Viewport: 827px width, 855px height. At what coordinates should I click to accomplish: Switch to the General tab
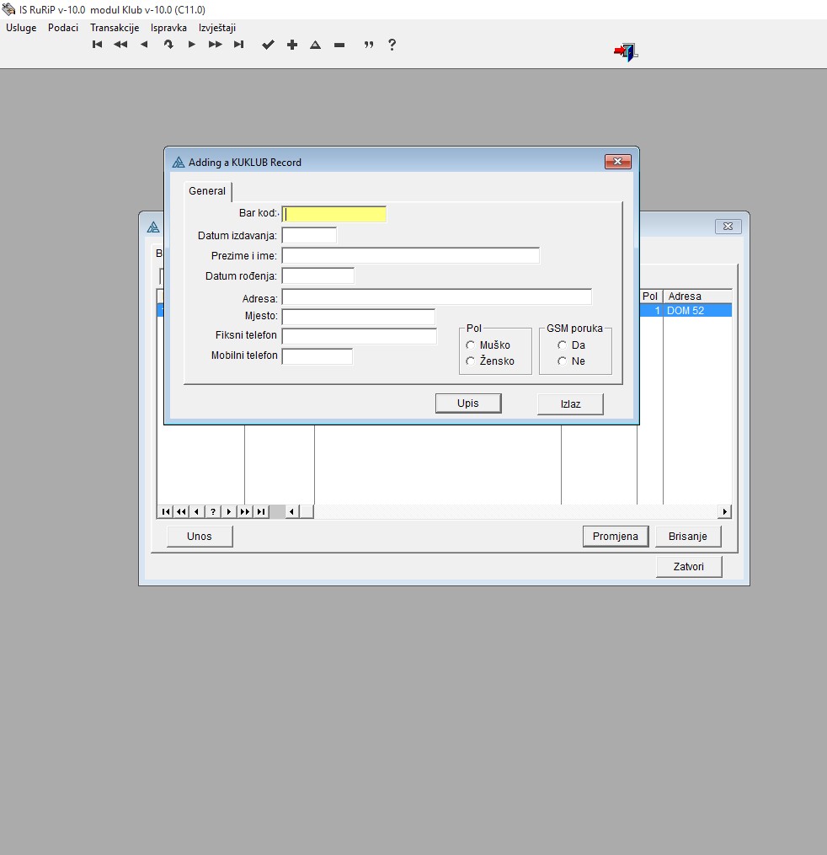pos(207,191)
